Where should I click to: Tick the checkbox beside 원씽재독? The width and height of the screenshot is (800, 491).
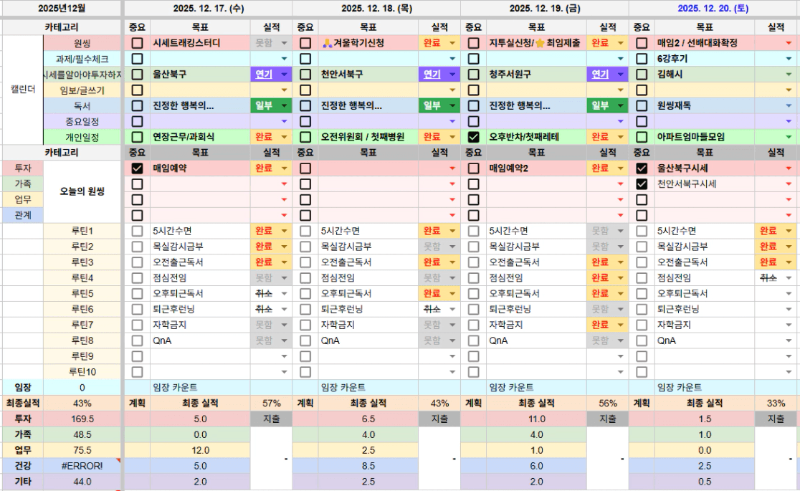[642, 105]
